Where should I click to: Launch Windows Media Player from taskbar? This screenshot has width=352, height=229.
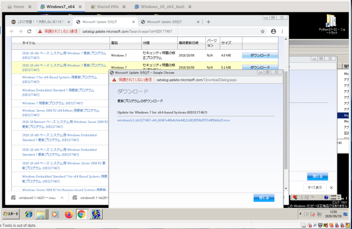point(55,214)
